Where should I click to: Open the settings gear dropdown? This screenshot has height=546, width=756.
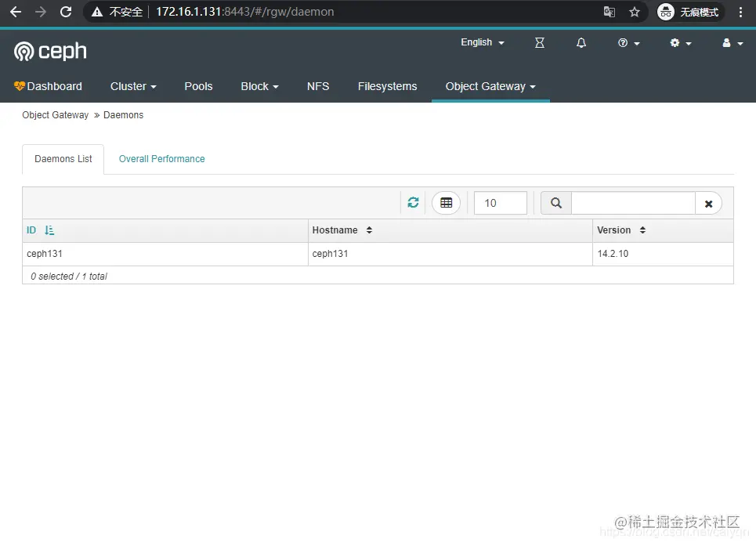click(x=680, y=43)
